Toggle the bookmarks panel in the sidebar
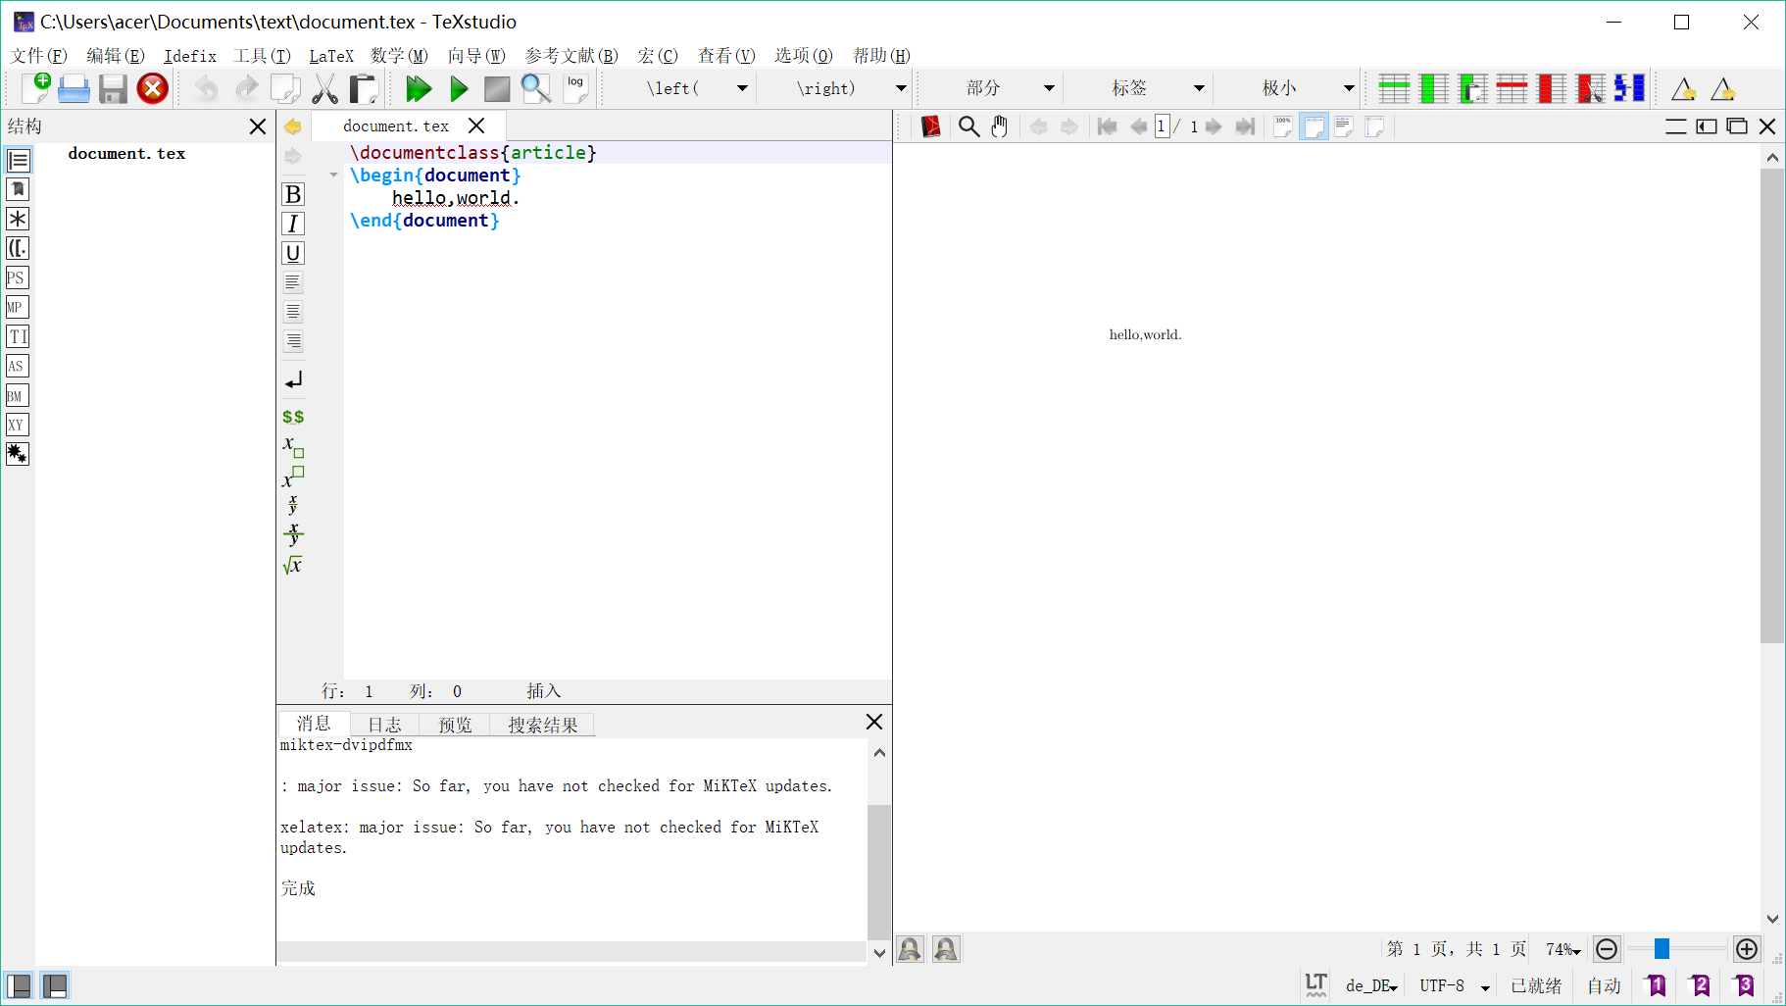The width and height of the screenshot is (1786, 1006). pos(18,189)
